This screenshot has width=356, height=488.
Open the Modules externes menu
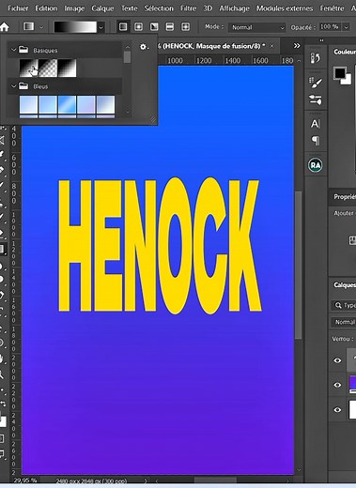click(285, 8)
